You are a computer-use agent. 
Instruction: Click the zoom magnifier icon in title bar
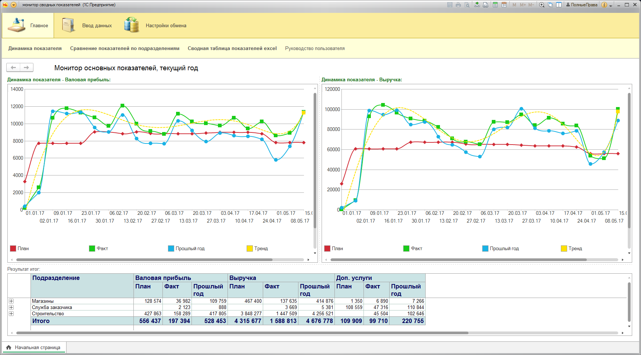click(x=542, y=5)
